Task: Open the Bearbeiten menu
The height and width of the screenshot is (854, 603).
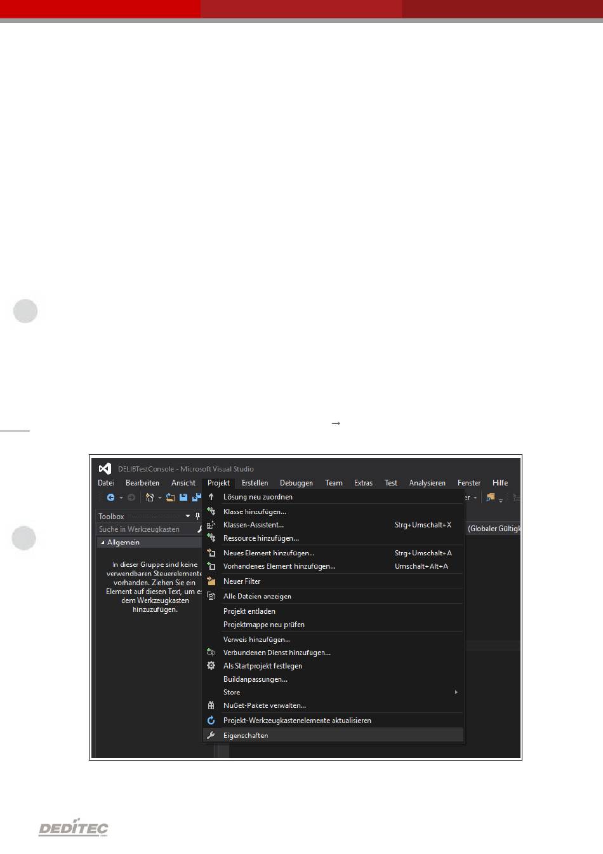Action: [142, 483]
